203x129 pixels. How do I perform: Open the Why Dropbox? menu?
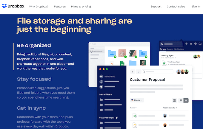(x=39, y=7)
